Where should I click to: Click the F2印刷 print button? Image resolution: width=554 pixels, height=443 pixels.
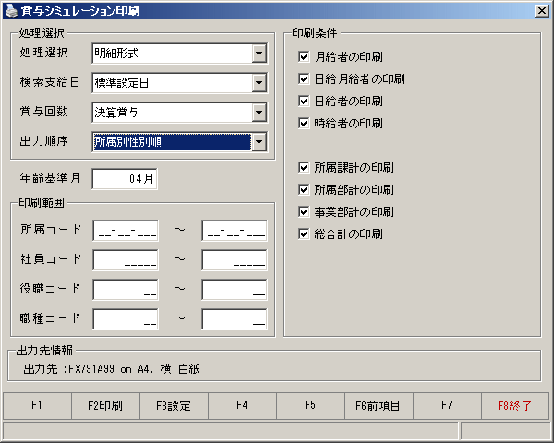pyautogui.click(x=105, y=405)
